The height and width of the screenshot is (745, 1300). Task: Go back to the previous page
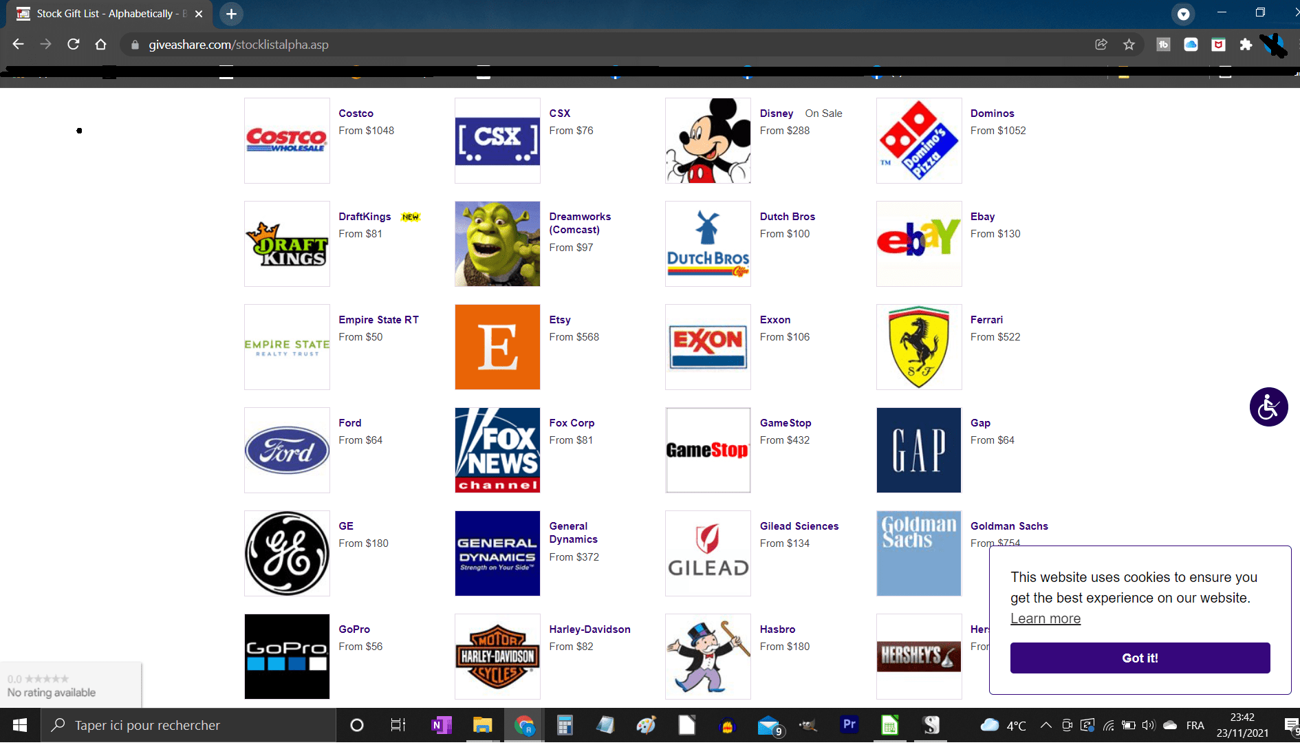[19, 45]
